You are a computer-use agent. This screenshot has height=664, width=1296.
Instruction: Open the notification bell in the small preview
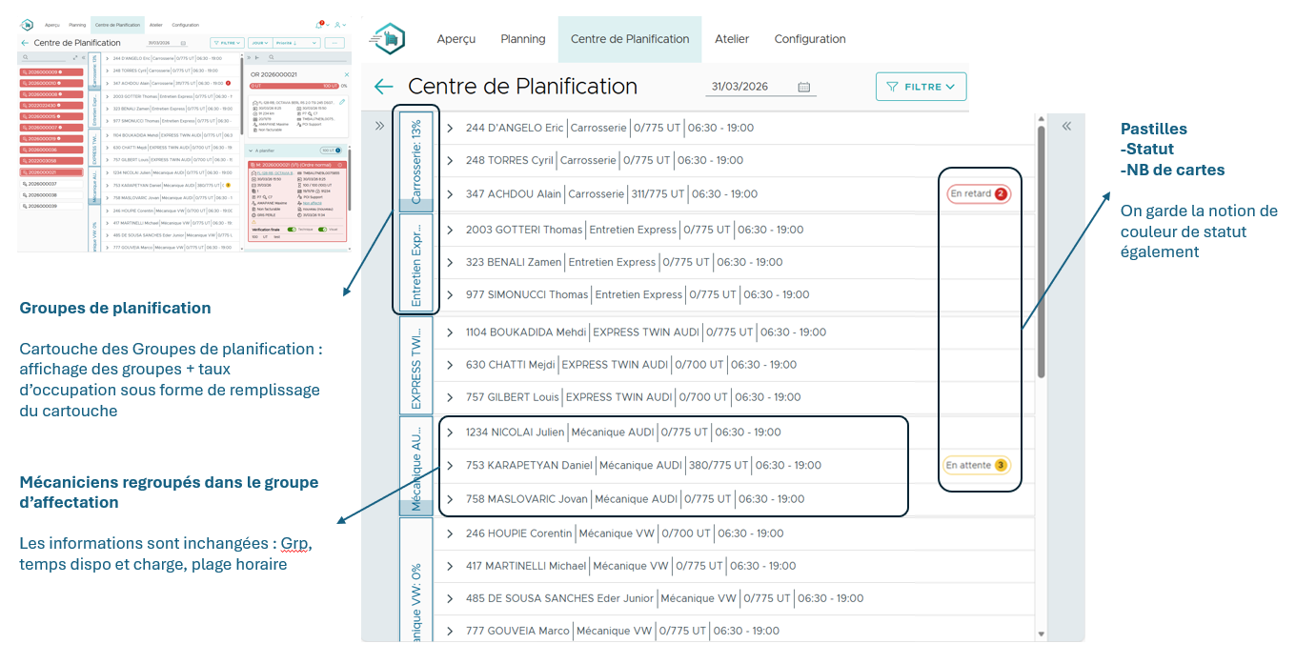[318, 25]
